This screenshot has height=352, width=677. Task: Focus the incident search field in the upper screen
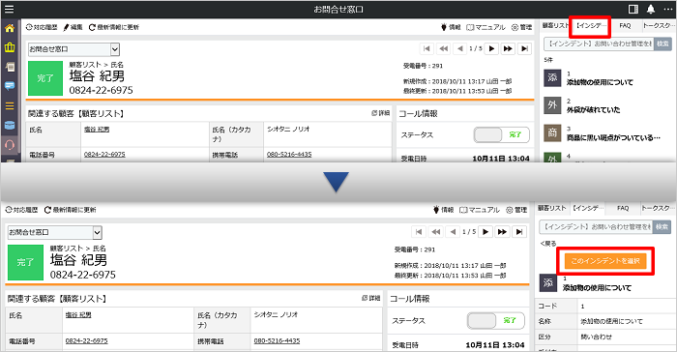pyautogui.click(x=599, y=44)
